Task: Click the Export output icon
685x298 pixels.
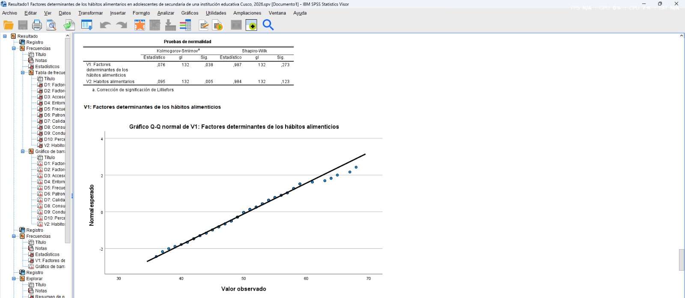Action: point(69,25)
